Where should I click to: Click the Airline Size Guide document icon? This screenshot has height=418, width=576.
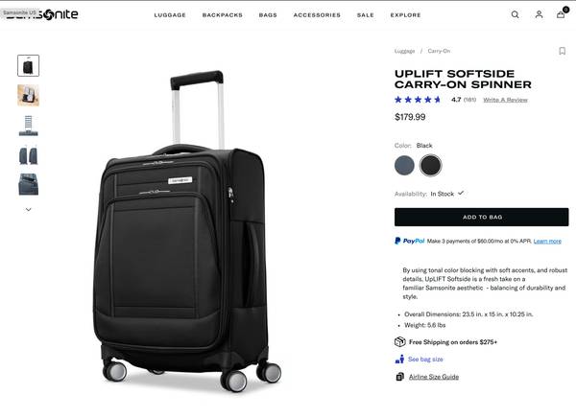click(x=399, y=377)
